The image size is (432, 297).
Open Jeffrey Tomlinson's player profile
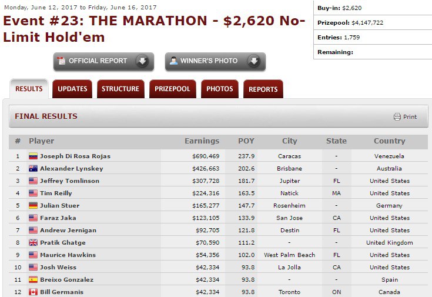coord(69,181)
